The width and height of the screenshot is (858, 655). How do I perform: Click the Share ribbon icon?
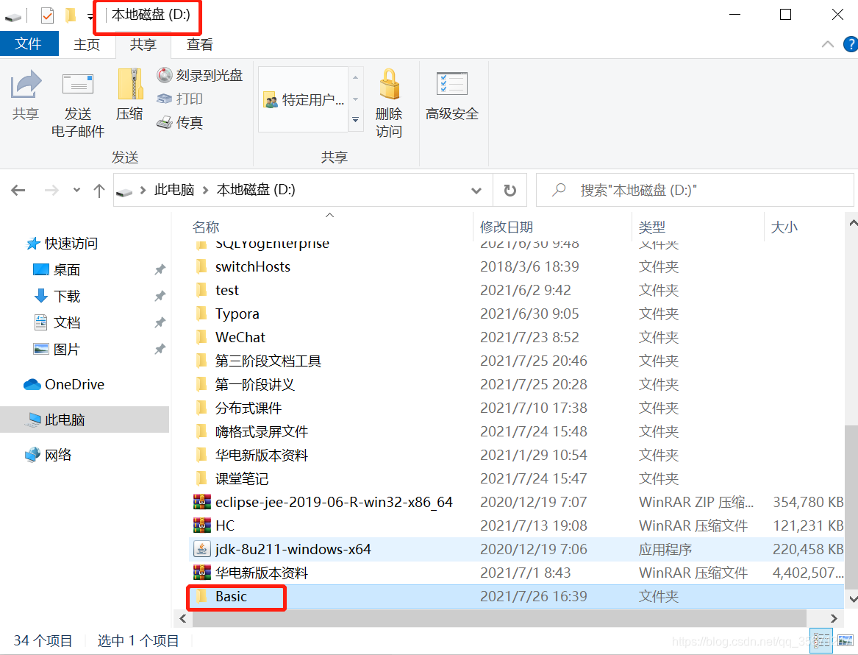click(x=26, y=85)
